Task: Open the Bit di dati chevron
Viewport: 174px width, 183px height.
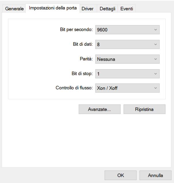Action: (x=156, y=45)
